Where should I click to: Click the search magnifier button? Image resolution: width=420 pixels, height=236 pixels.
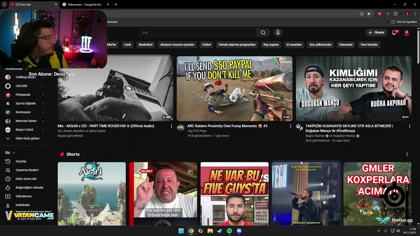click(x=263, y=32)
